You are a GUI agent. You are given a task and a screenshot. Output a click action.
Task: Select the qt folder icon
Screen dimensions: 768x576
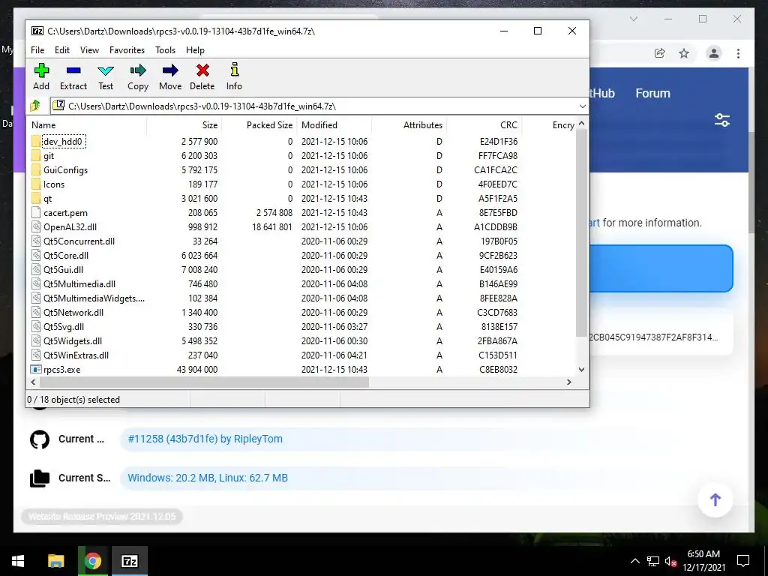coord(36,198)
